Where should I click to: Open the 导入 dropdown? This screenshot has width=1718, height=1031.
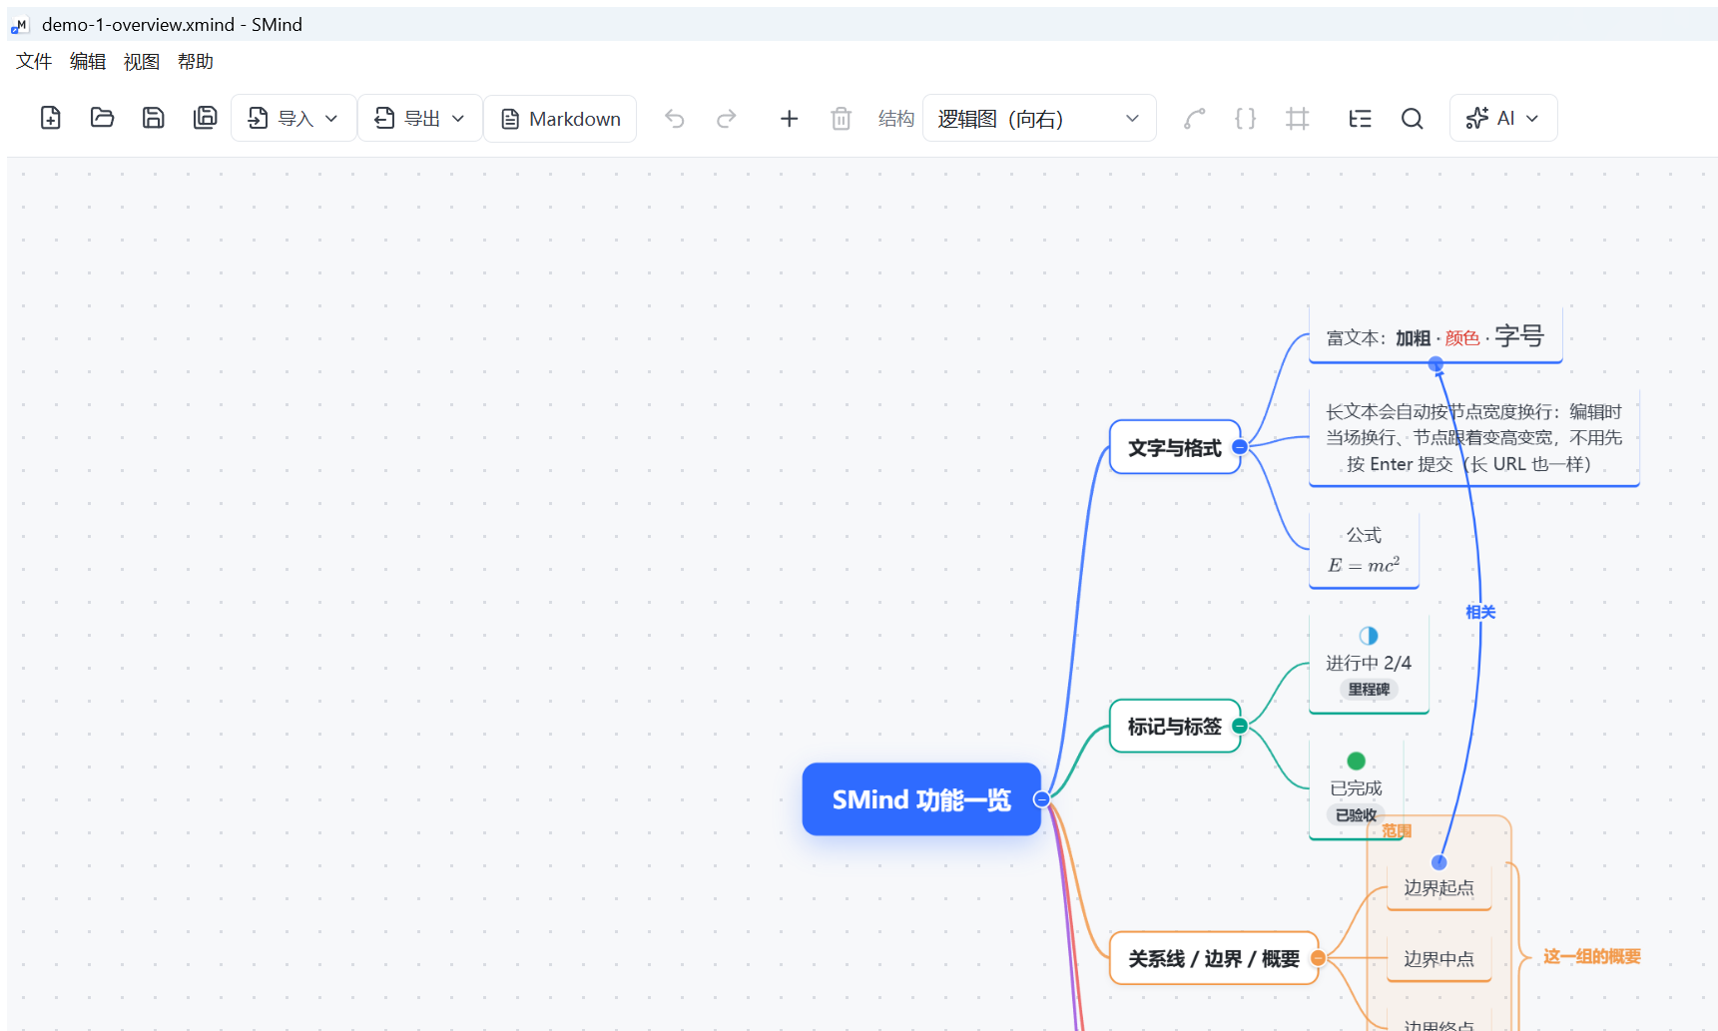293,119
